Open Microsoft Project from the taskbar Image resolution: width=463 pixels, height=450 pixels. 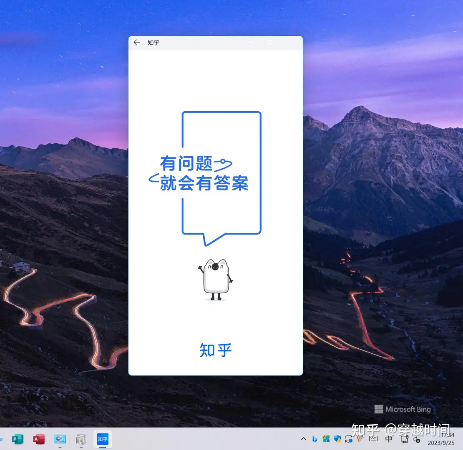[18, 439]
